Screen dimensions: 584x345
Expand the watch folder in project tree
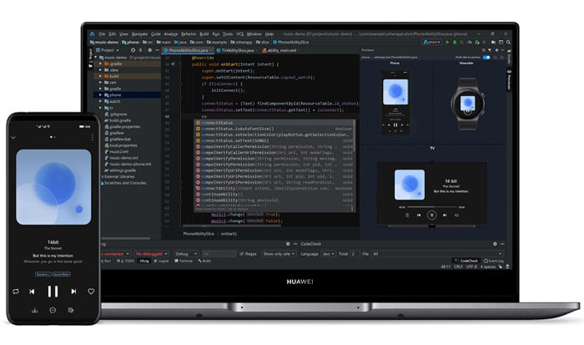[x=100, y=101]
